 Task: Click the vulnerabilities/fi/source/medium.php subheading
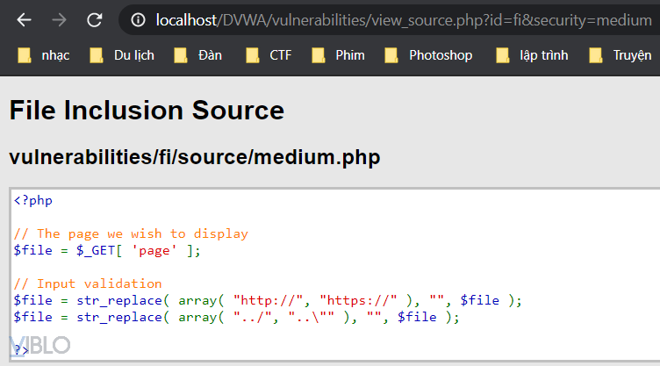(x=195, y=158)
